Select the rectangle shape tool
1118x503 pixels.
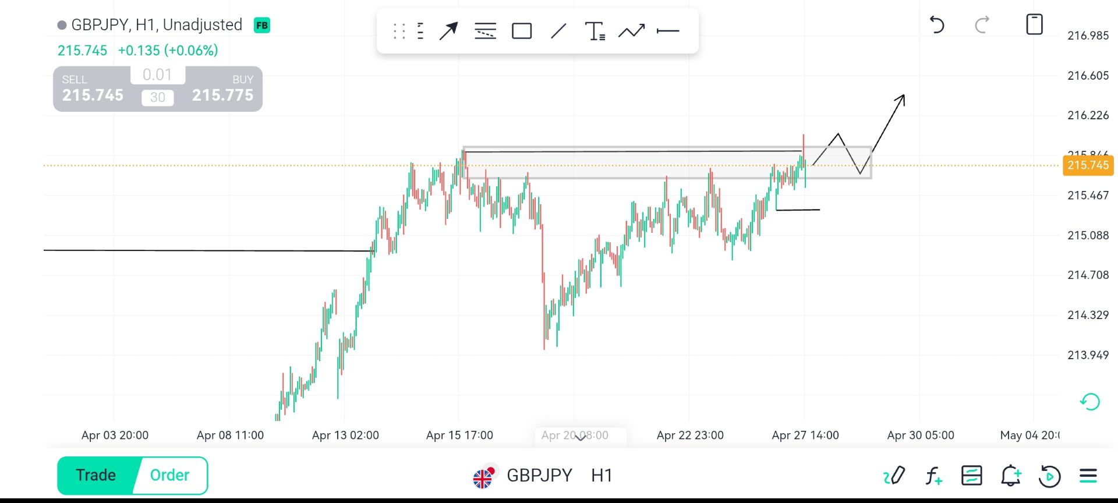tap(521, 31)
